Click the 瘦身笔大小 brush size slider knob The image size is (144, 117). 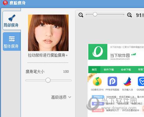(48, 80)
